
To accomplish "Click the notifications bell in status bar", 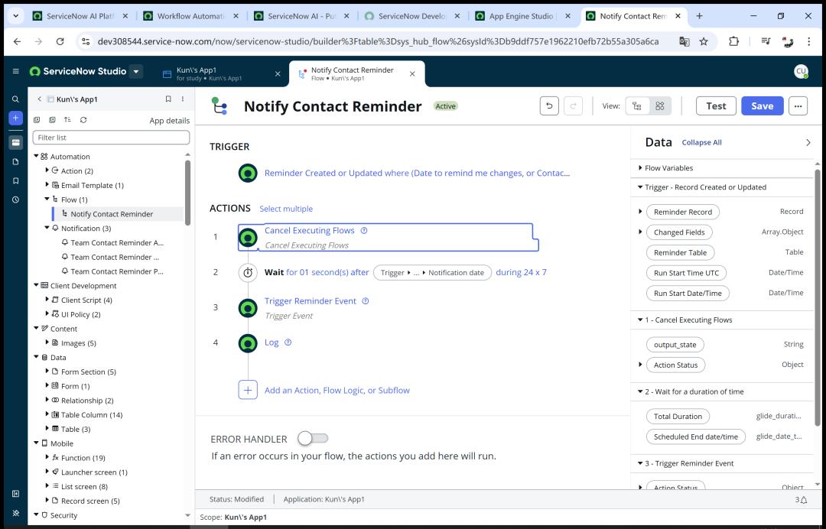I will (803, 499).
